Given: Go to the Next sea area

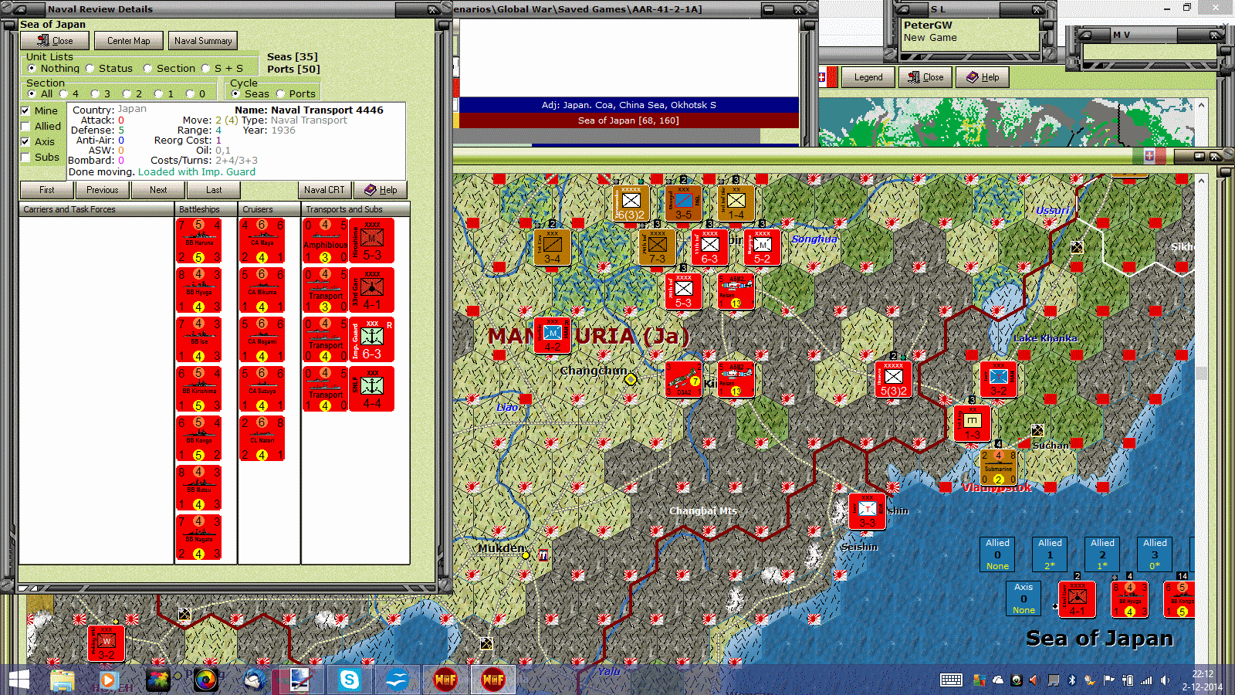Looking at the screenshot, I should [158, 190].
